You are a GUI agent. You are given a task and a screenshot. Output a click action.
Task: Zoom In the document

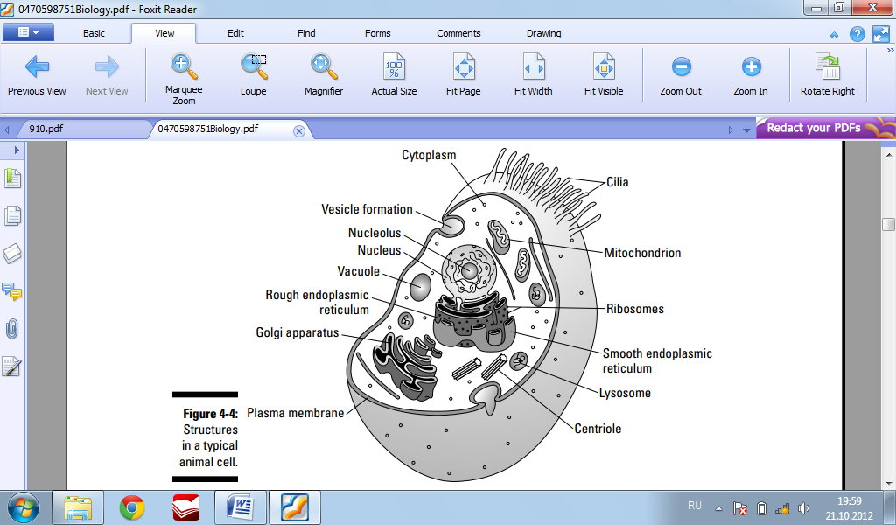(x=750, y=75)
